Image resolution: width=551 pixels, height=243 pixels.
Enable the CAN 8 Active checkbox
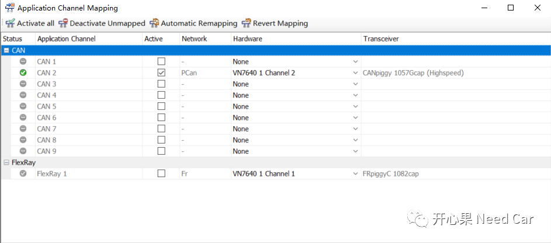161,140
